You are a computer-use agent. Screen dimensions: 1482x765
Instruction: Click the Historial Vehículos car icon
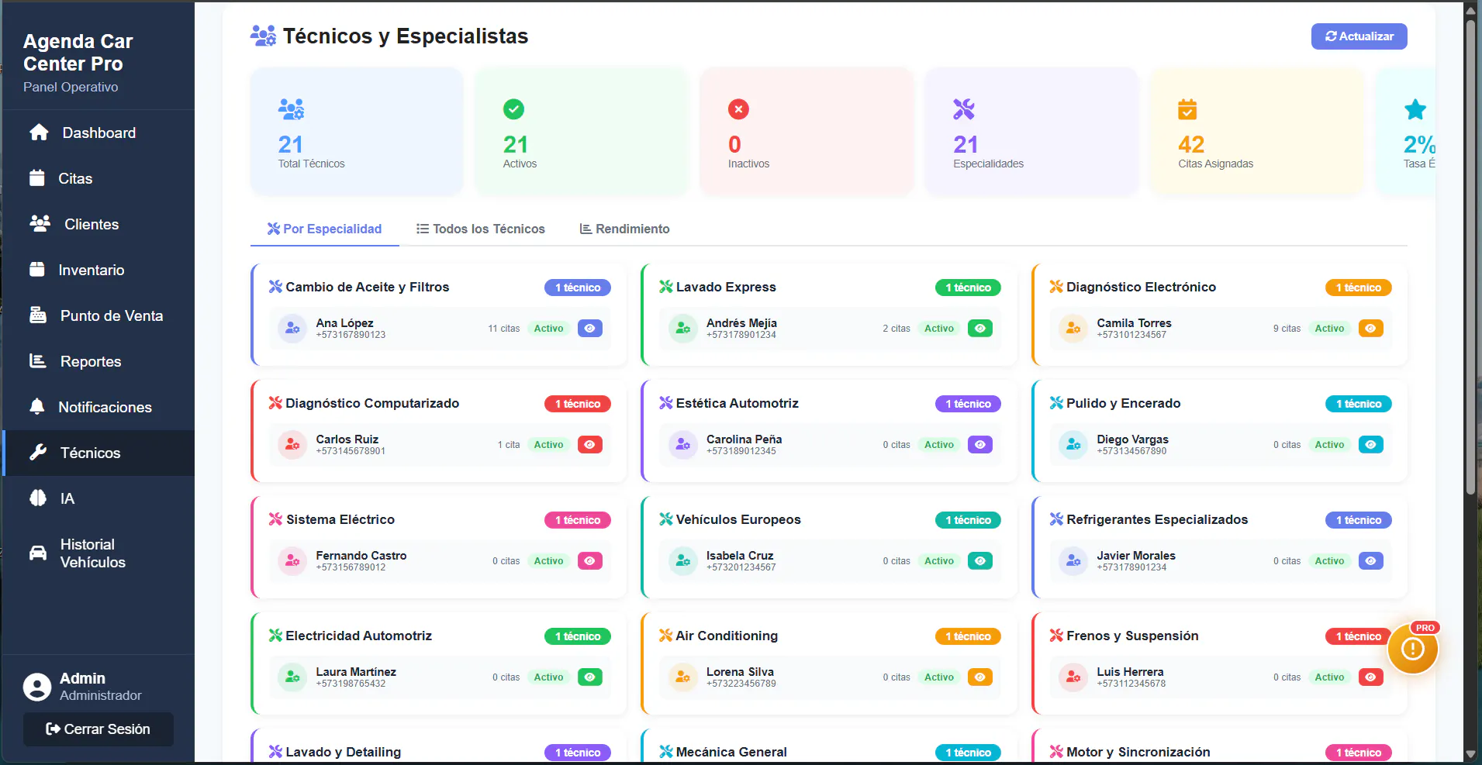click(38, 553)
